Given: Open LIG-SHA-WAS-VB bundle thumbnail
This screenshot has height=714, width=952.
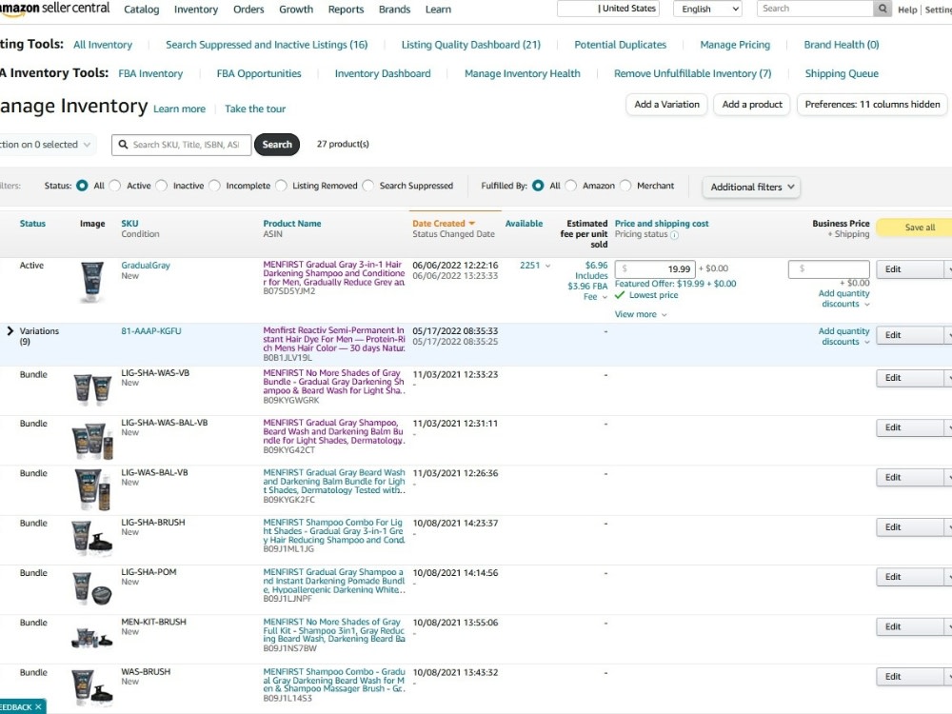Looking at the screenshot, I should tap(92, 389).
